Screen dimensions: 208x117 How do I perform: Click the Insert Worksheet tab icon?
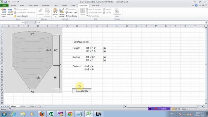tap(40, 106)
